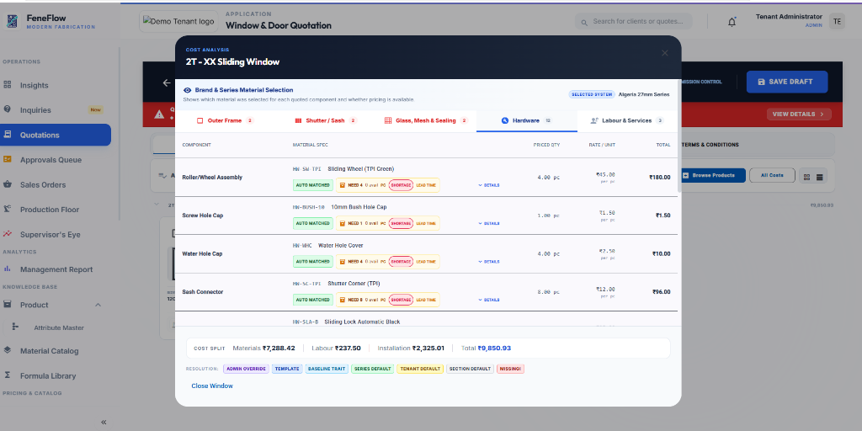The image size is (862, 431).
Task: Expand details for Roller/Wheel Assembly
Action: 489,185
